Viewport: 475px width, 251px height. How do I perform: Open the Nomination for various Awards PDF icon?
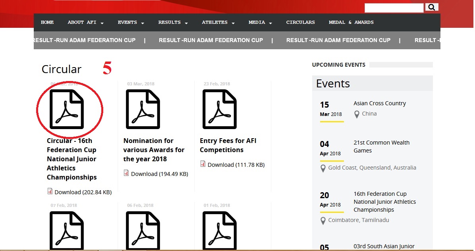click(x=143, y=109)
